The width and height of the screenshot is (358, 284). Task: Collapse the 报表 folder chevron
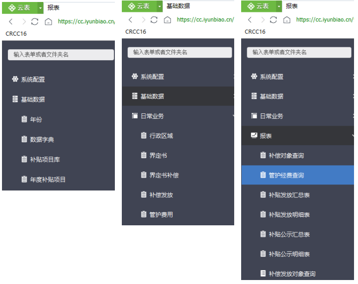click(353, 135)
